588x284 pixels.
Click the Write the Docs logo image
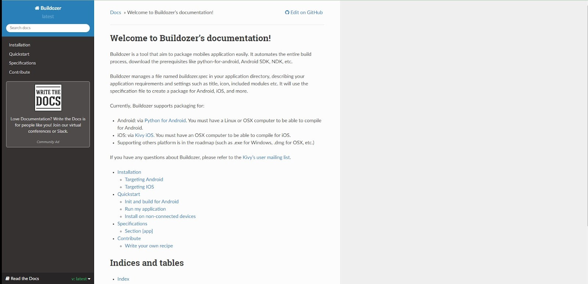pyautogui.click(x=48, y=98)
